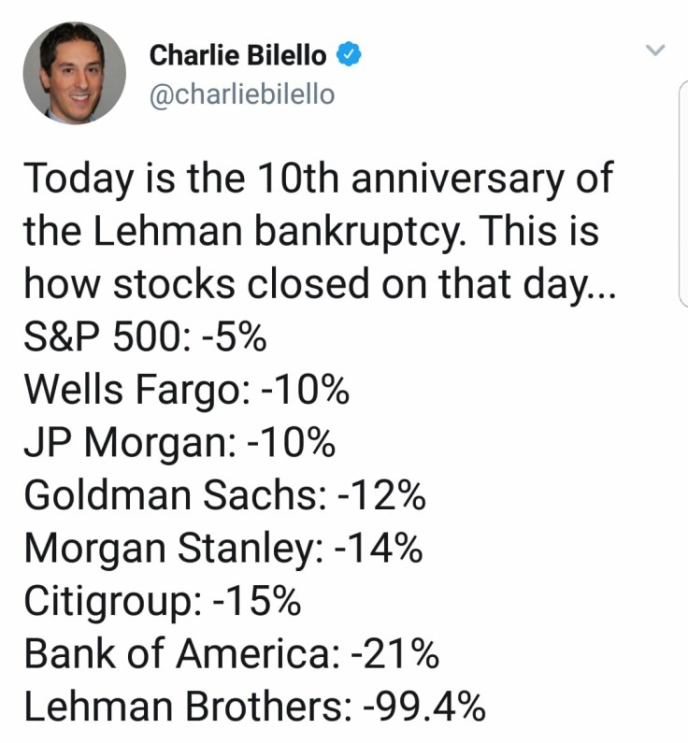Click the "Today is the 10th anniversary" line
The image size is (688, 743).
(318, 178)
